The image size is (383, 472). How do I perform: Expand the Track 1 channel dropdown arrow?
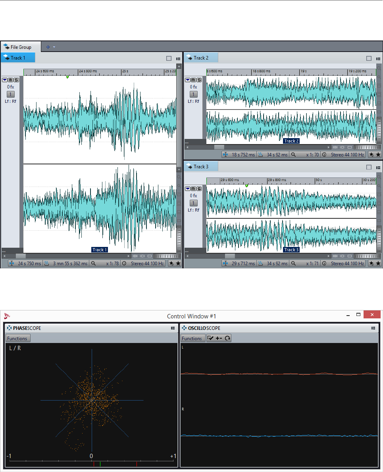click(5, 80)
